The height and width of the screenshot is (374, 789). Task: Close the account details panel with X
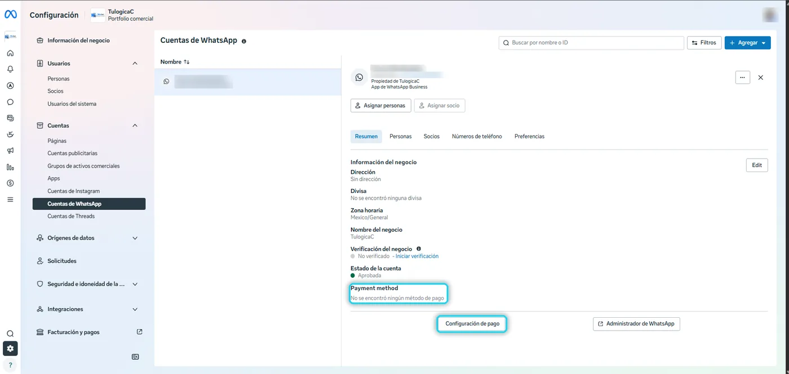[761, 78]
